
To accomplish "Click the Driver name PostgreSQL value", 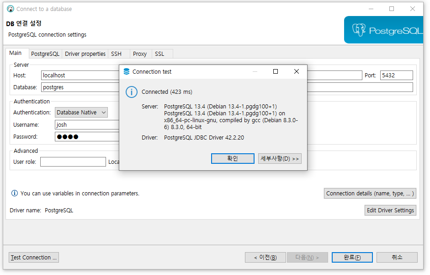I will 59,210.
